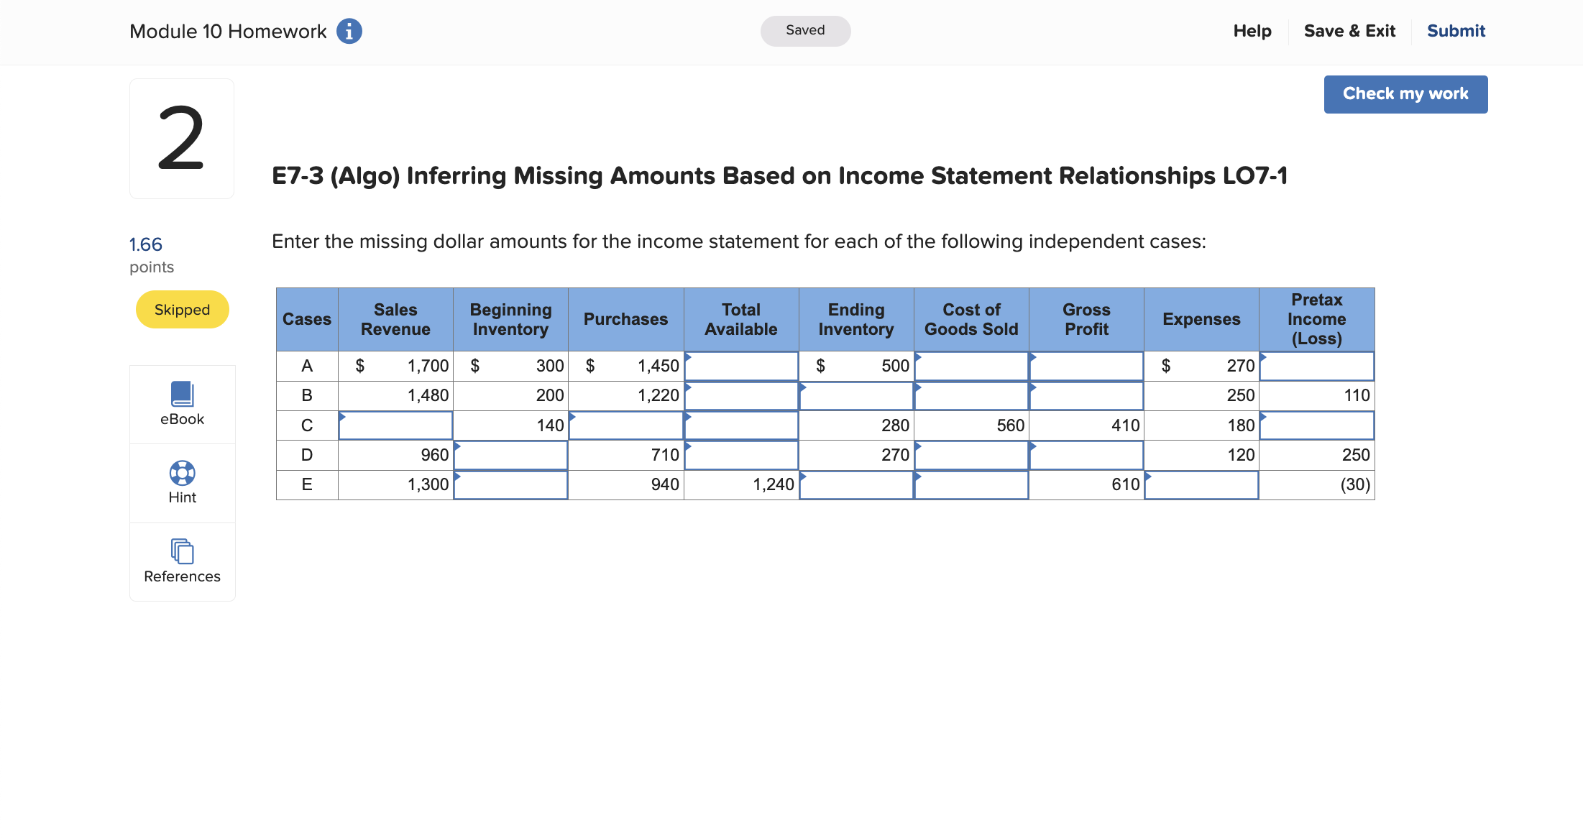Select Case C Purchases cell
The height and width of the screenshot is (838, 1583).
[625, 425]
